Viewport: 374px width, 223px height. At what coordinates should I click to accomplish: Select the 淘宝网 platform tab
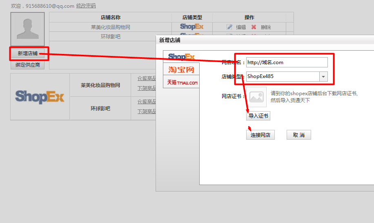pos(181,69)
